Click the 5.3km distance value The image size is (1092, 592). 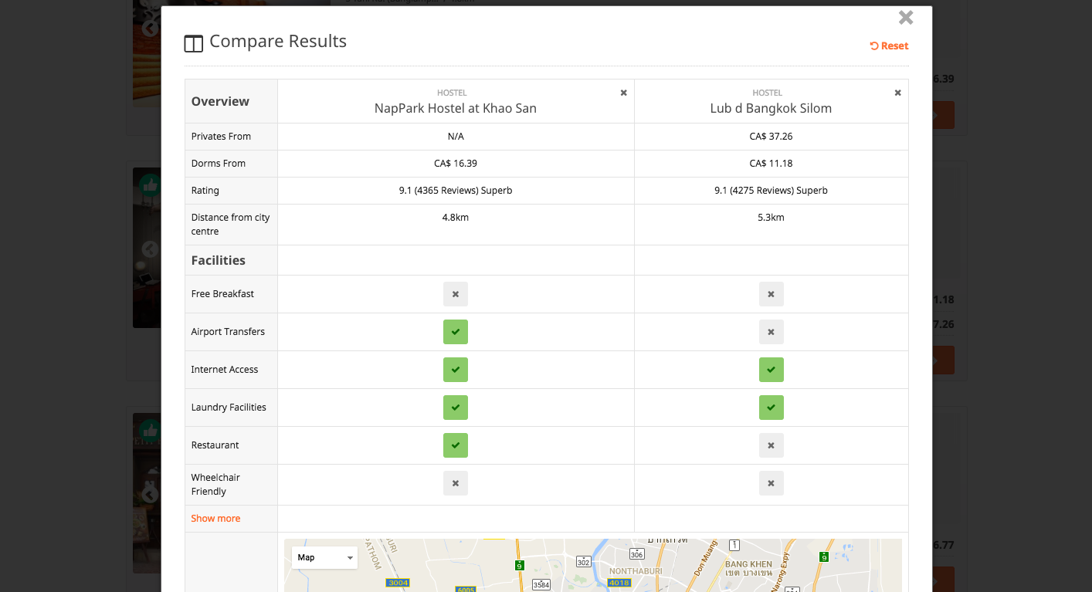tap(771, 218)
